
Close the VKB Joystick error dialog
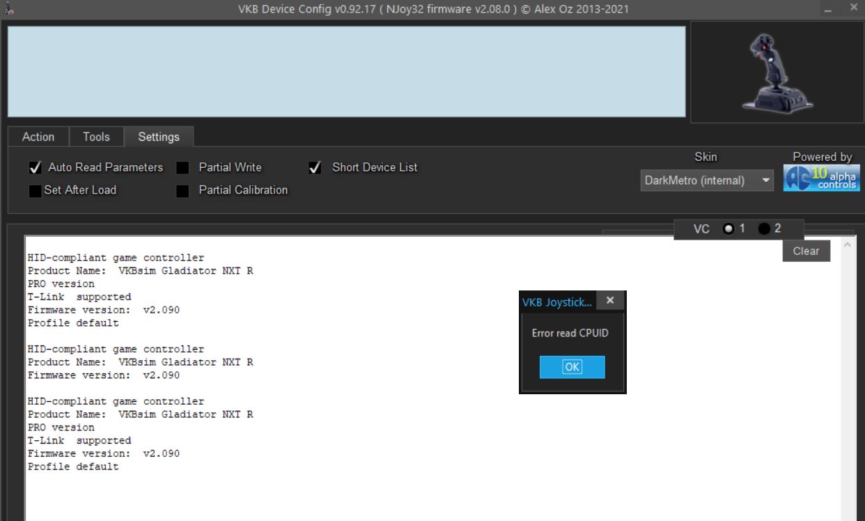610,301
